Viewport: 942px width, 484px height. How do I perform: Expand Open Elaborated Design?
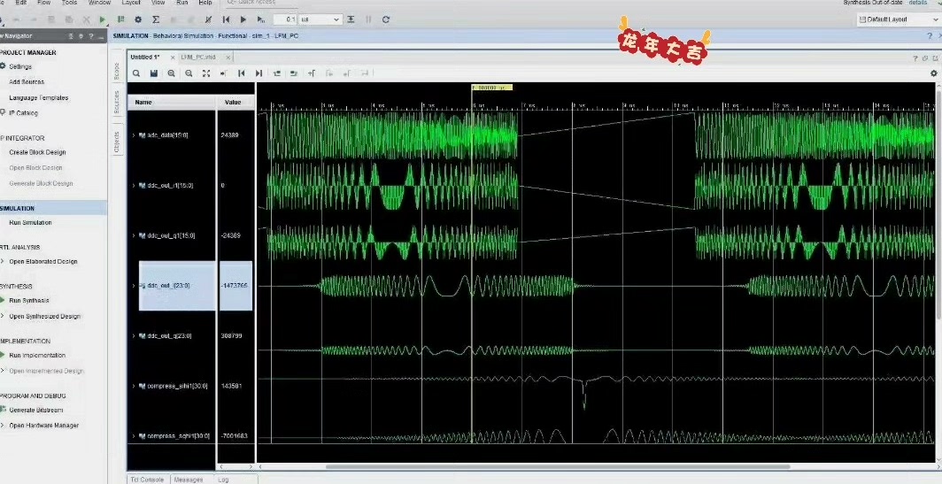click(3, 262)
